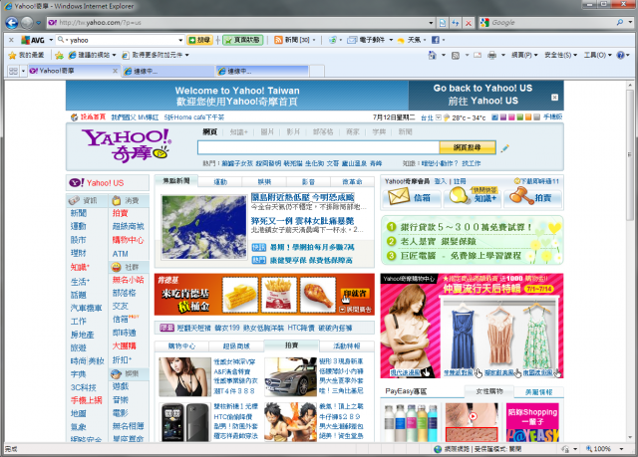This screenshot has height=457, width=638.
Task: Select the 美麗情報 PayEasy tab
Action: pyautogui.click(x=538, y=392)
